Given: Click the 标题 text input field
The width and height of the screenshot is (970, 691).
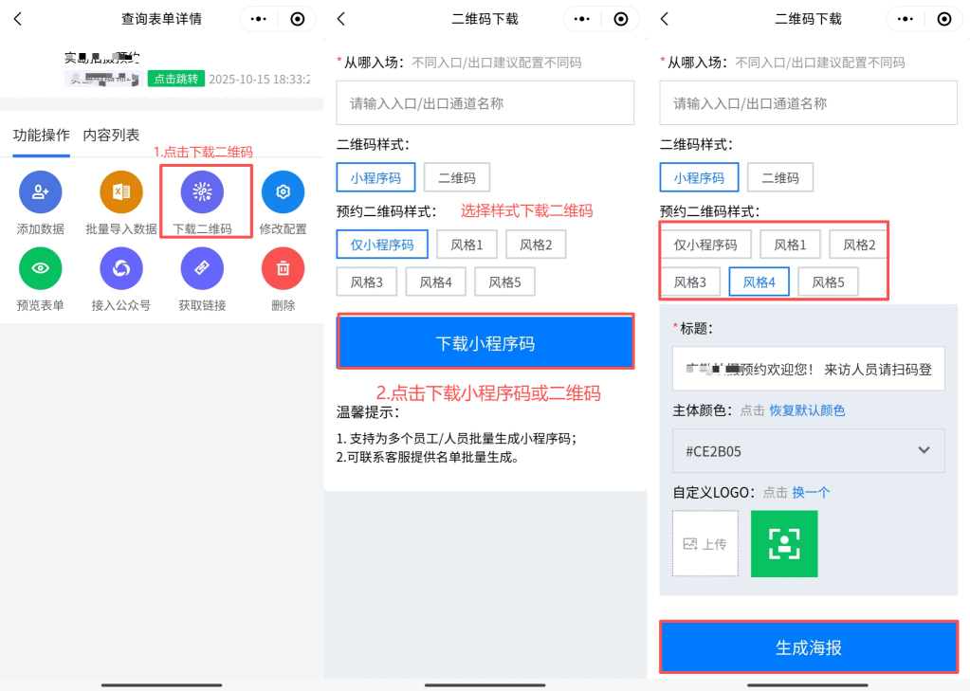Looking at the screenshot, I should (x=808, y=369).
